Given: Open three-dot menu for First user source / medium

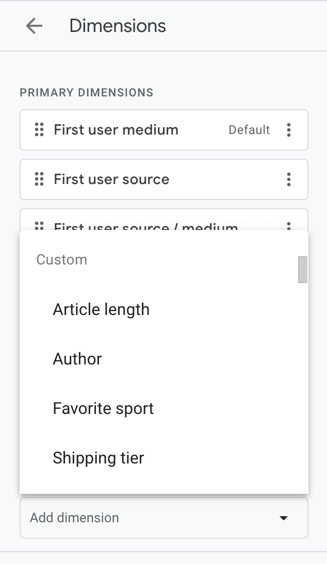Looking at the screenshot, I should pyautogui.click(x=289, y=226).
